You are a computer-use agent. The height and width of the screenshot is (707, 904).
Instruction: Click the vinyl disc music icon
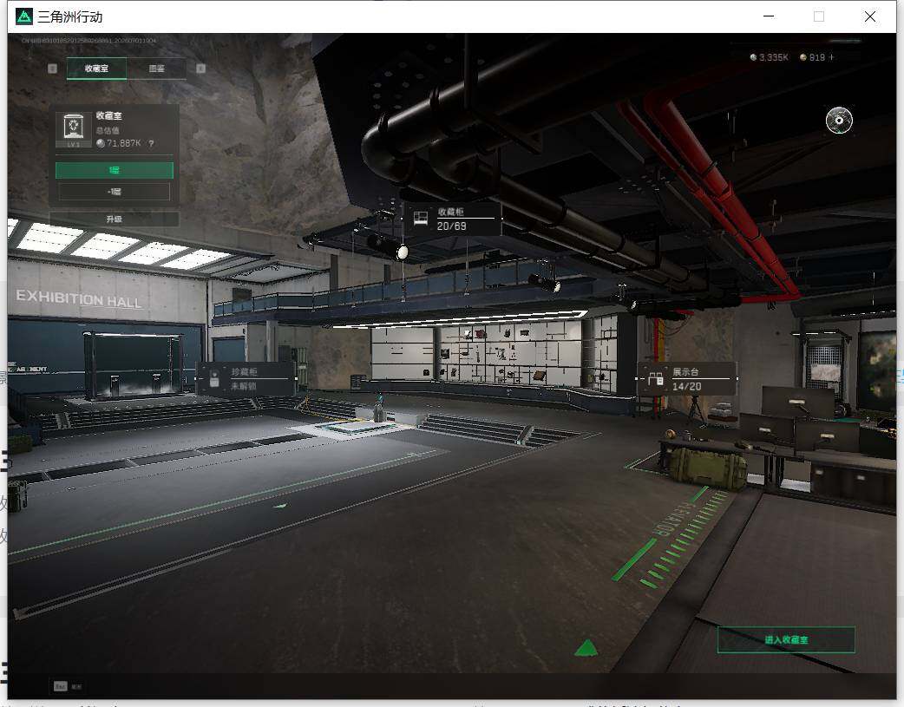839,120
